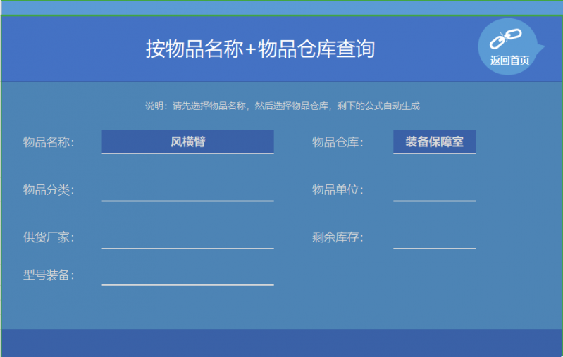Image resolution: width=563 pixels, height=357 pixels.
Task: Select the 物品分类 label text
Action: click(49, 190)
